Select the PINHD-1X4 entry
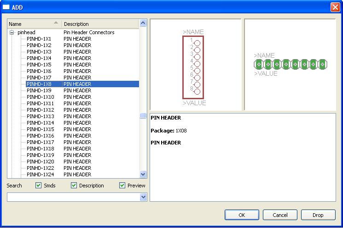 click(39, 58)
